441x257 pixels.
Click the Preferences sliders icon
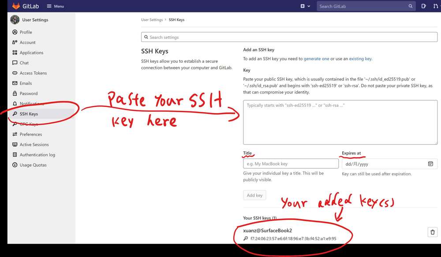pos(15,134)
